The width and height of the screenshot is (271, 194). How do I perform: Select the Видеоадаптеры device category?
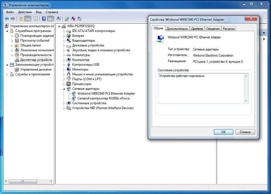pyautogui.click(x=83, y=40)
